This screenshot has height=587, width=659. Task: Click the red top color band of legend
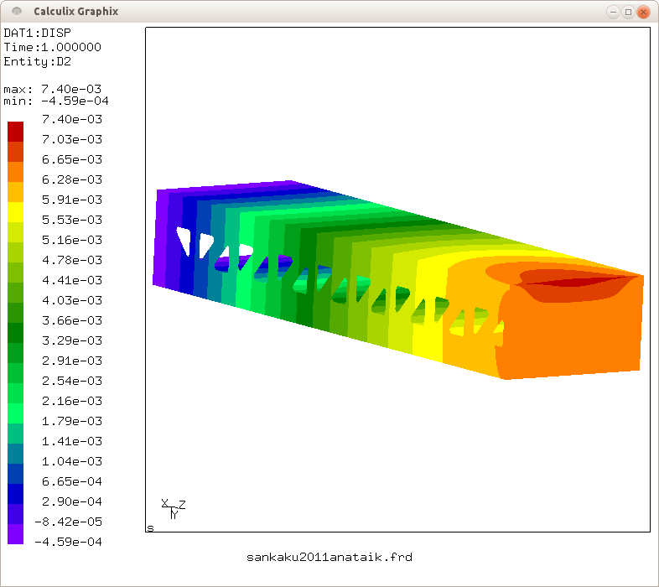click(x=16, y=132)
